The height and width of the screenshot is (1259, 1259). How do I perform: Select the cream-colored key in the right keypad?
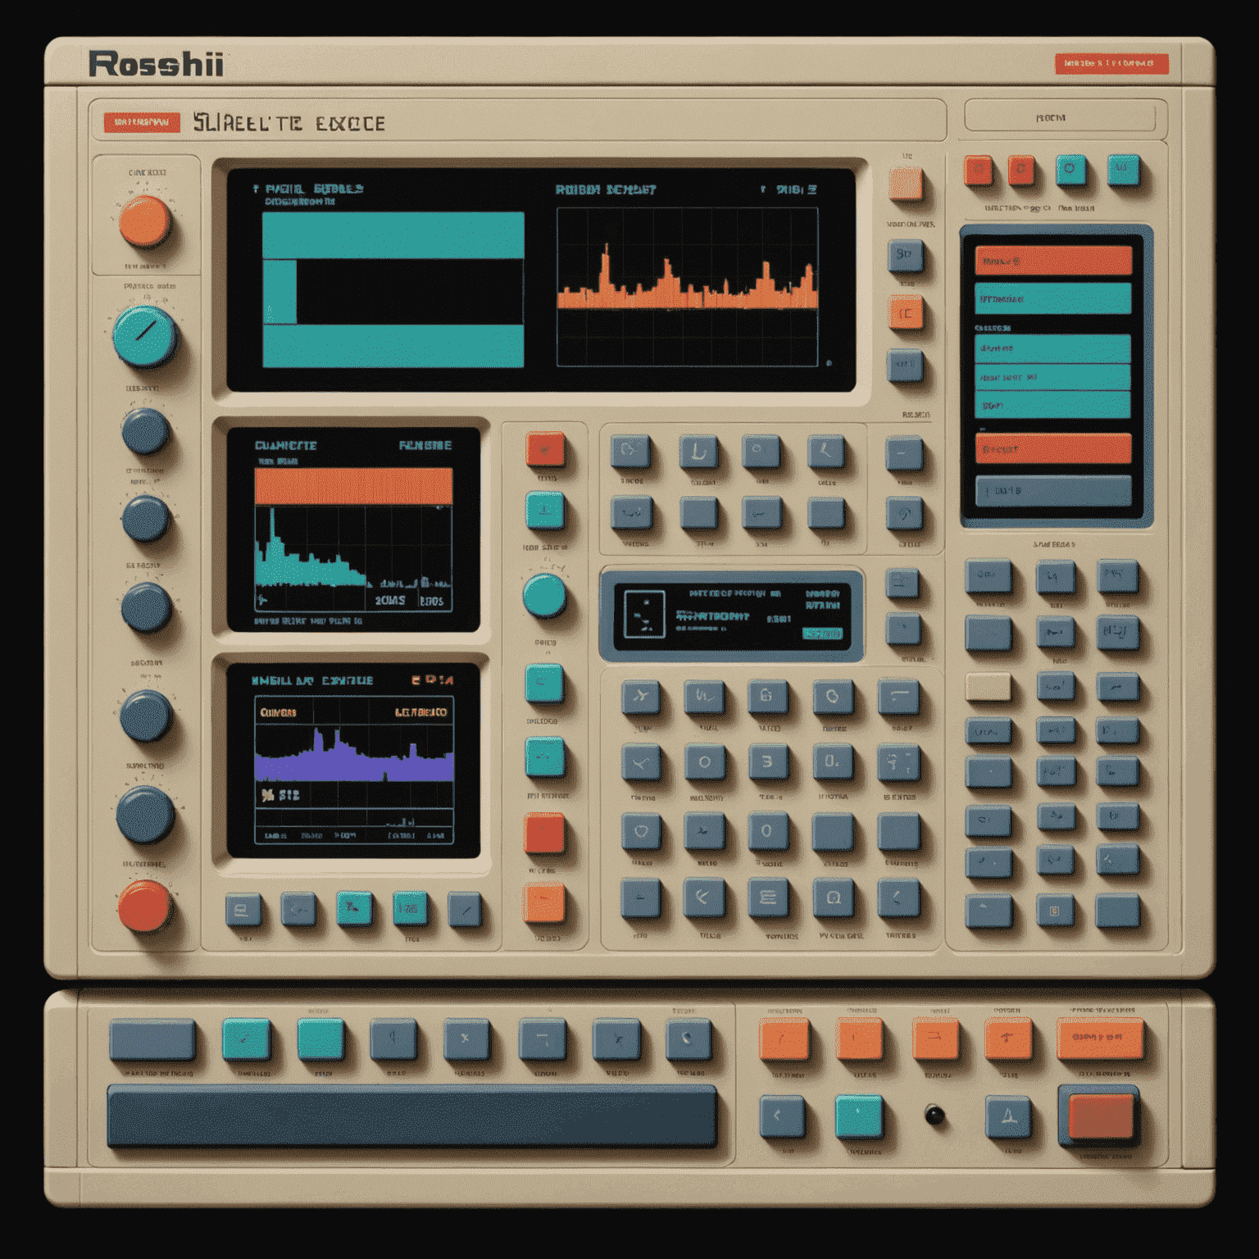[x=988, y=687]
